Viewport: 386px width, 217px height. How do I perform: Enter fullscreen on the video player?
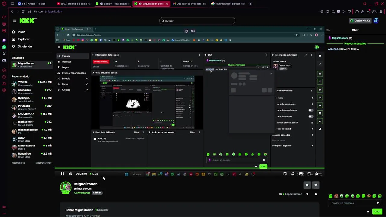309,174
